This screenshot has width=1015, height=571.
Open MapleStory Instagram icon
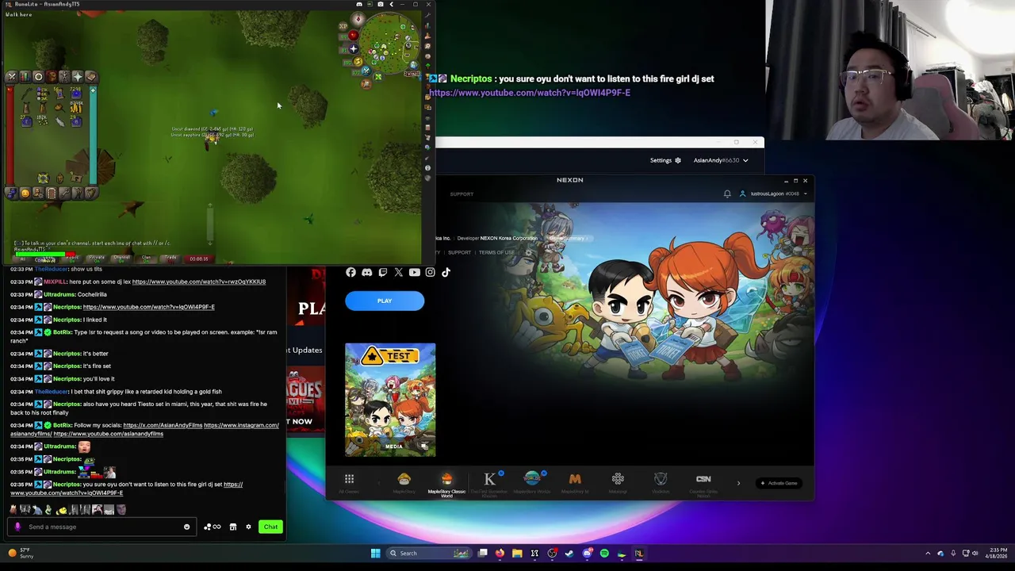coord(430,272)
